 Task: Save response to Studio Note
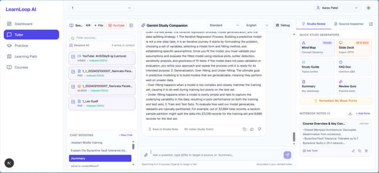click(x=163, y=129)
